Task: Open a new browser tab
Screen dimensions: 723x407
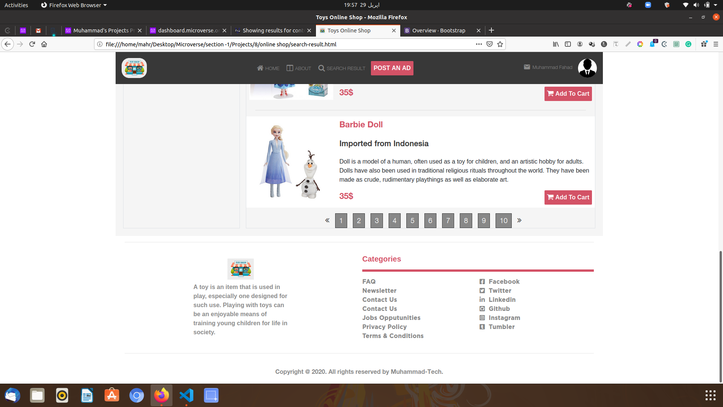Action: 491,30
